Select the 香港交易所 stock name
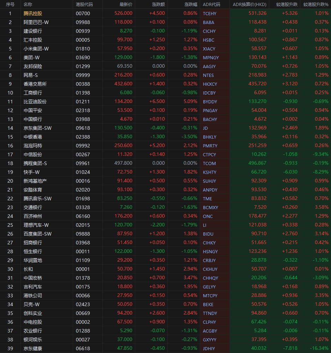Image resolution: width=331 pixels, height=353 pixels. coord(35,84)
